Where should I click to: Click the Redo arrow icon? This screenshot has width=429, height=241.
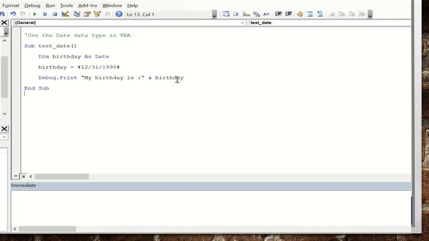coord(23,14)
